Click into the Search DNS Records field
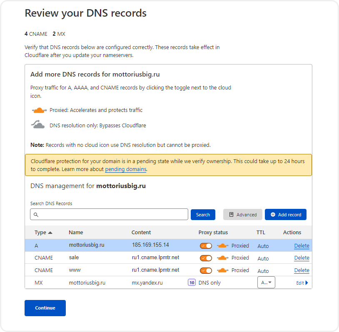The image size is (339, 332). click(x=109, y=214)
